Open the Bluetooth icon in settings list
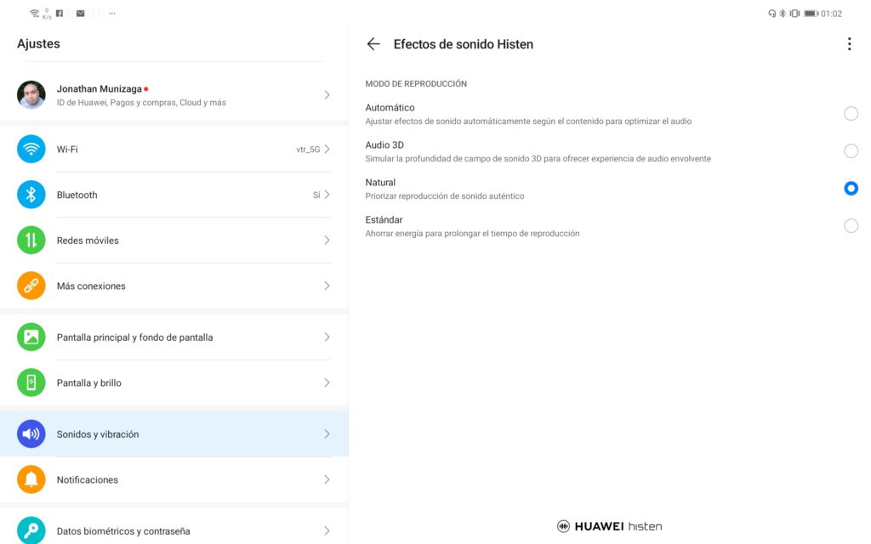This screenshot has height=544, width=871. pyautogui.click(x=31, y=195)
